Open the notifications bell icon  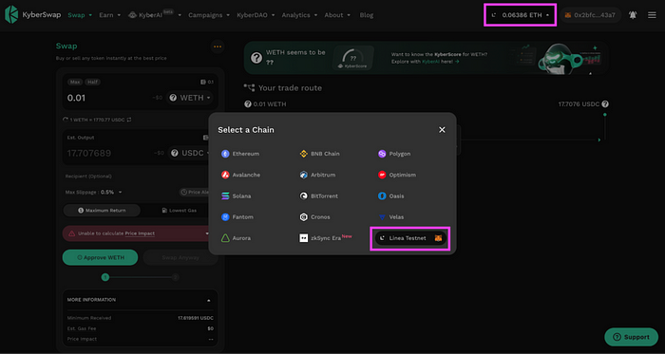point(633,15)
